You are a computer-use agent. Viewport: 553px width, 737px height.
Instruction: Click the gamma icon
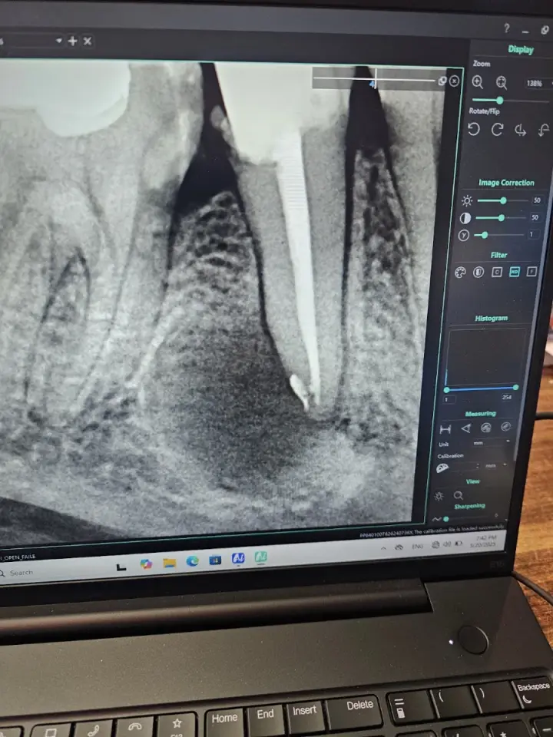coord(464,235)
